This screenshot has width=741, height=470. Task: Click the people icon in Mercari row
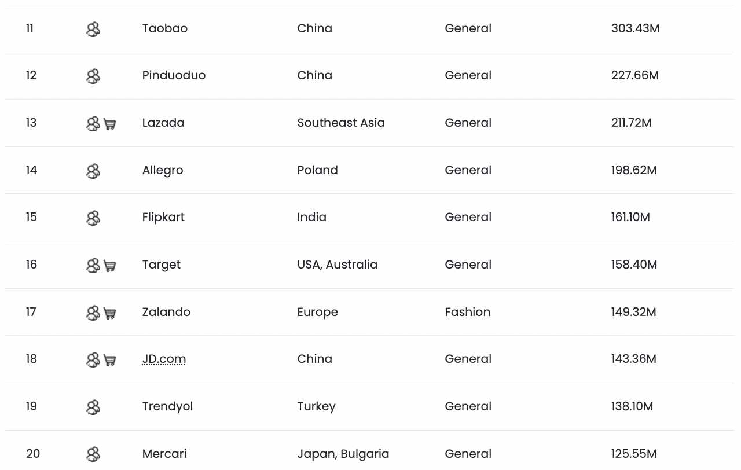pos(93,454)
